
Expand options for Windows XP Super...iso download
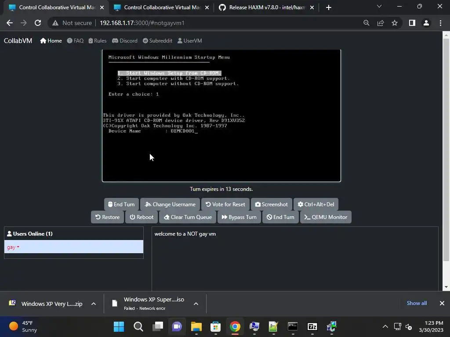coord(196,304)
